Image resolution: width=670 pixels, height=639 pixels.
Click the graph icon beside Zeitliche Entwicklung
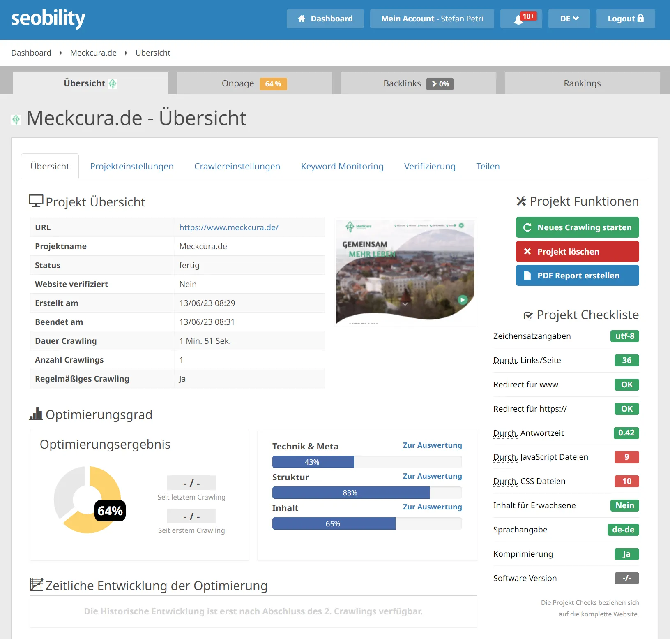point(37,585)
